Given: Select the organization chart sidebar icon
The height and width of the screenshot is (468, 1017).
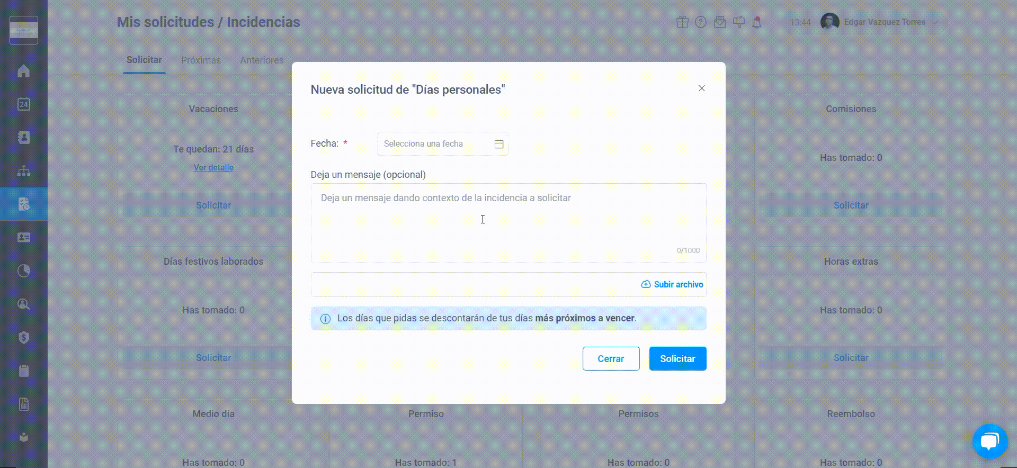Looking at the screenshot, I should (24, 170).
